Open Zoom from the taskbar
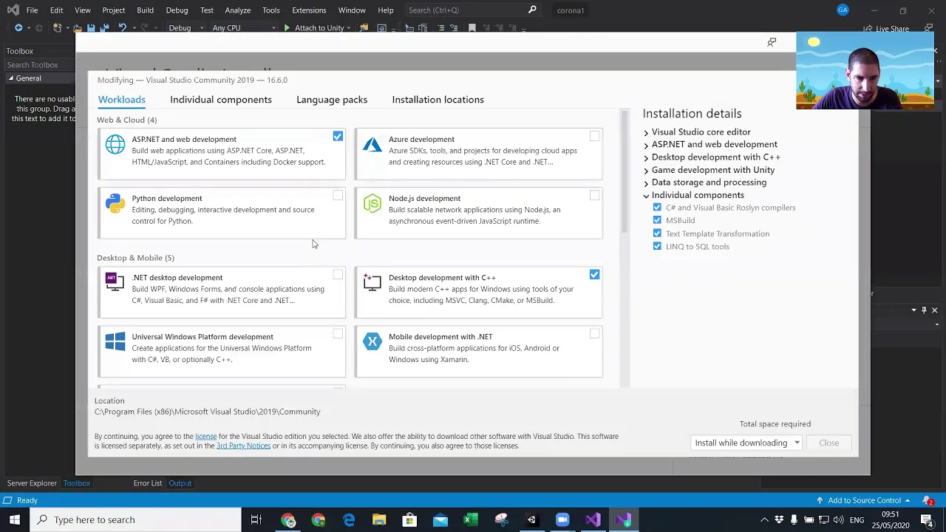The width and height of the screenshot is (946, 532). [x=562, y=519]
